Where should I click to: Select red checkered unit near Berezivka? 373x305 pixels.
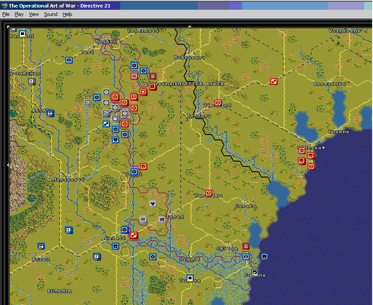click(x=274, y=81)
